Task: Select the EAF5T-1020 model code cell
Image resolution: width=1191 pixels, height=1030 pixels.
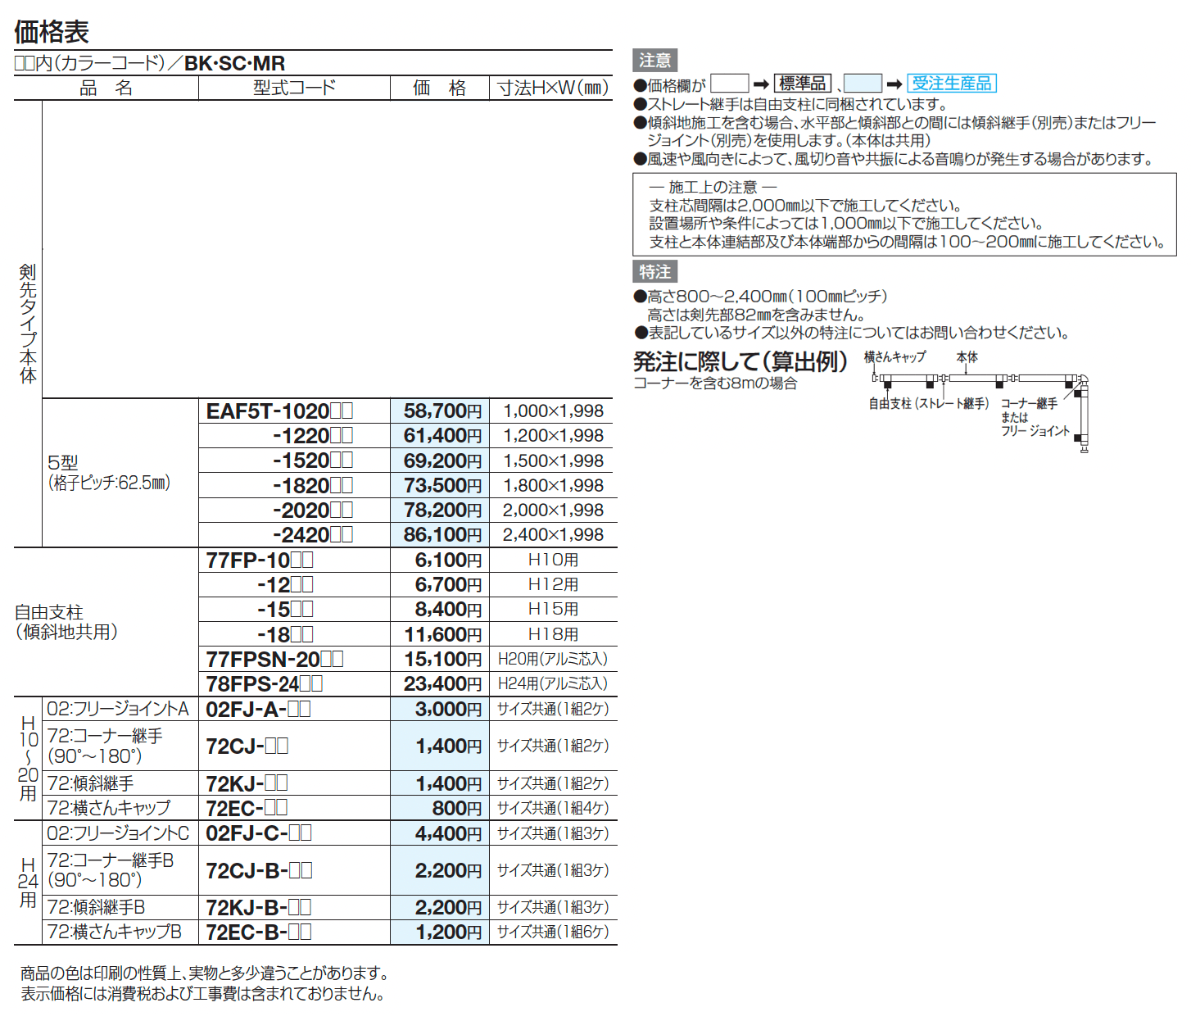Action: (280, 410)
